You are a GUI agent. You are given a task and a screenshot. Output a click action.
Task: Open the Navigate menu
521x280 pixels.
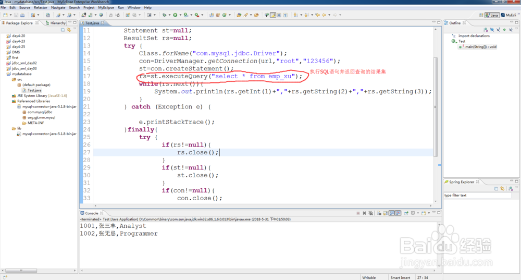[58, 7]
